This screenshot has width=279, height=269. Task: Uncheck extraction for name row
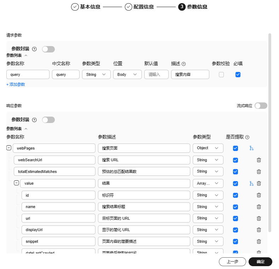click(x=236, y=207)
